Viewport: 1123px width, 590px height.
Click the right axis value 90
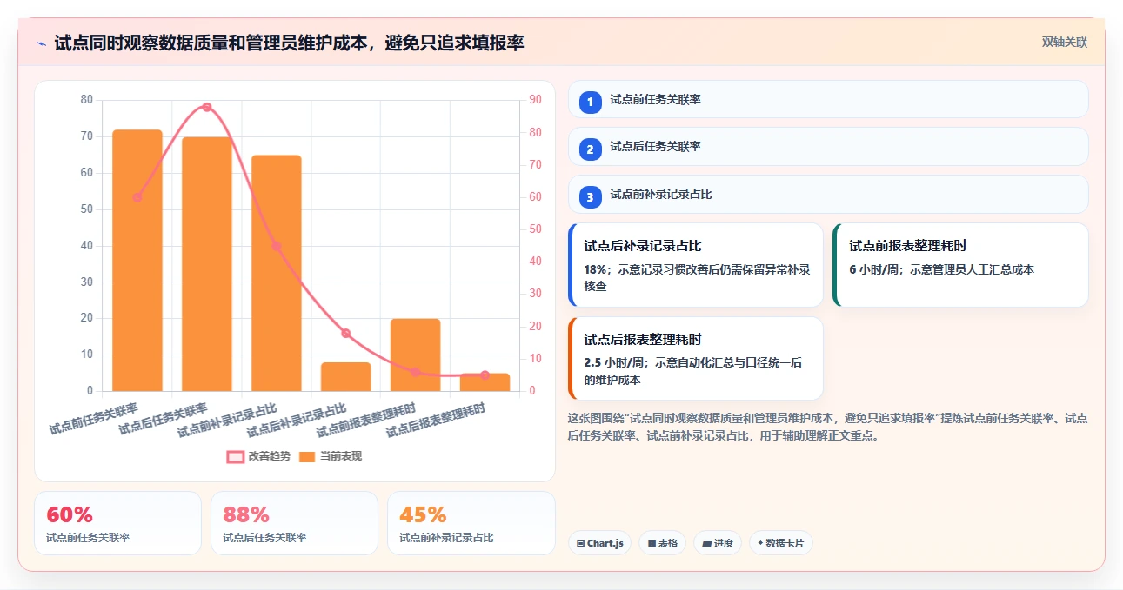pyautogui.click(x=535, y=100)
